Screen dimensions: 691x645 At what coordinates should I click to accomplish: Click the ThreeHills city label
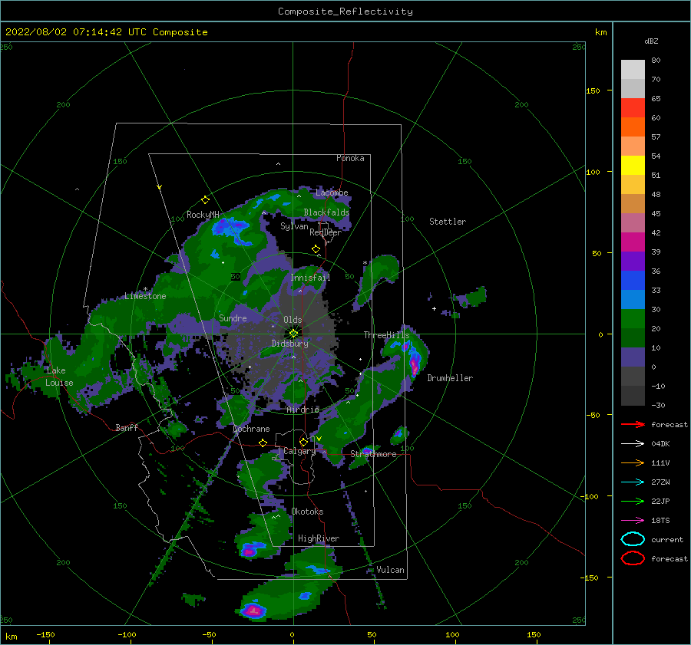click(x=386, y=335)
